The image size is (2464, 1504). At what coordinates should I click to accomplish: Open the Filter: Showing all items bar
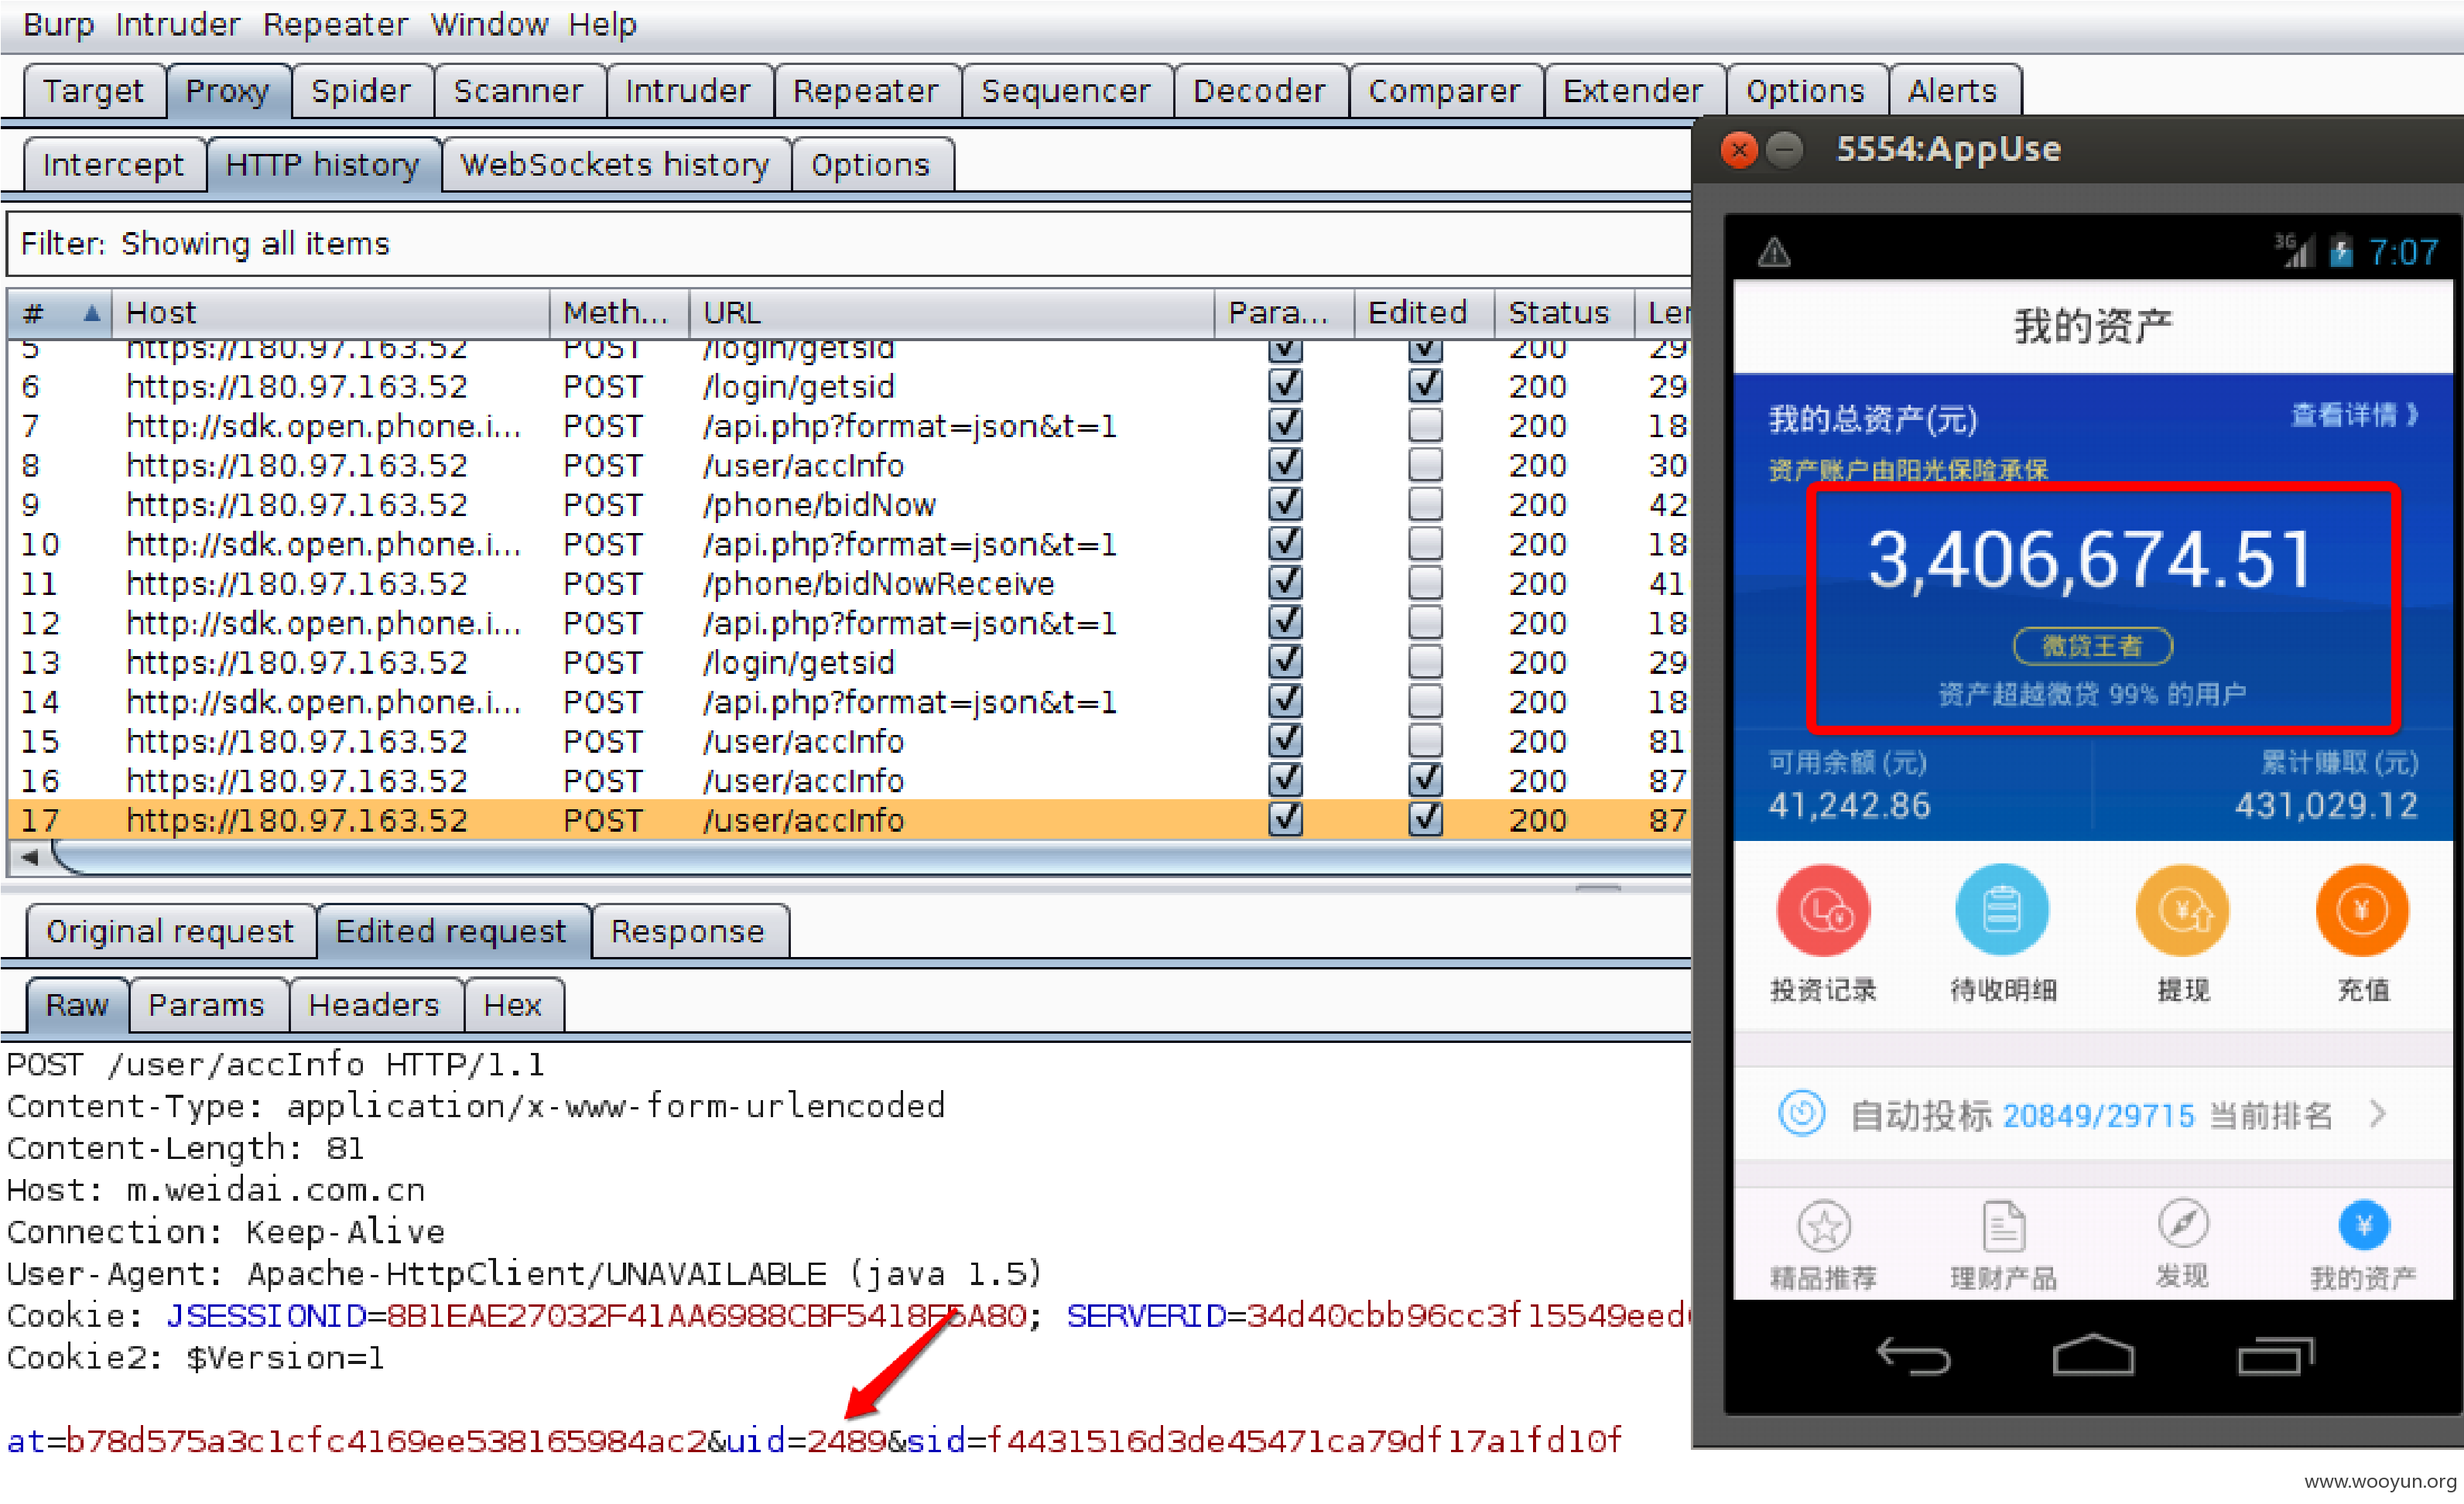[848, 243]
